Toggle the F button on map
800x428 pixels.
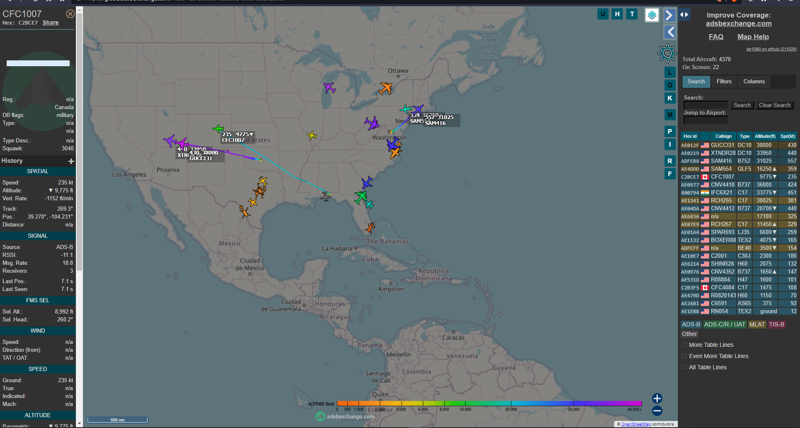(x=670, y=174)
